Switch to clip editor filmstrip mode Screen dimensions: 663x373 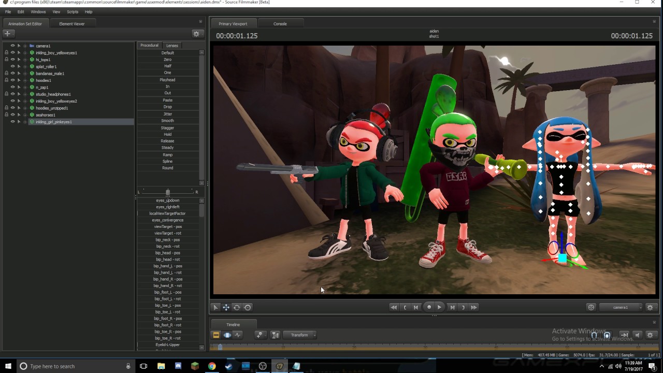[216, 335]
